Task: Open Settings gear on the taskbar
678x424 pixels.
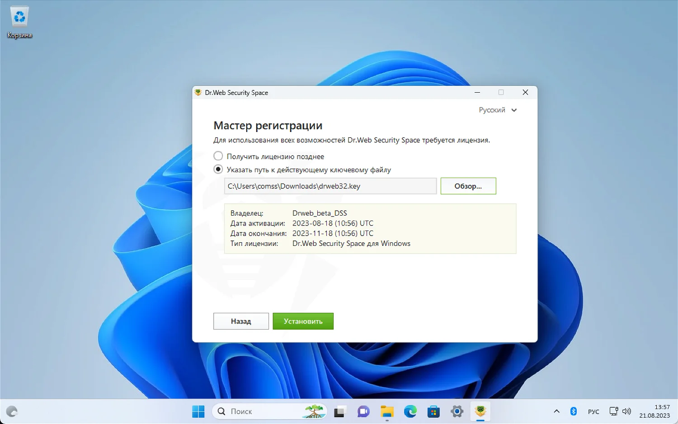Action: click(457, 411)
